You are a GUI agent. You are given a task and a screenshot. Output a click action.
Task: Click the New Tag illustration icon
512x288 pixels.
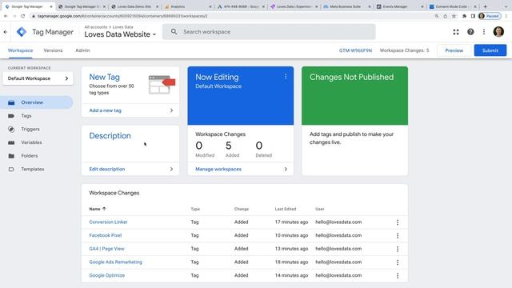point(162,85)
